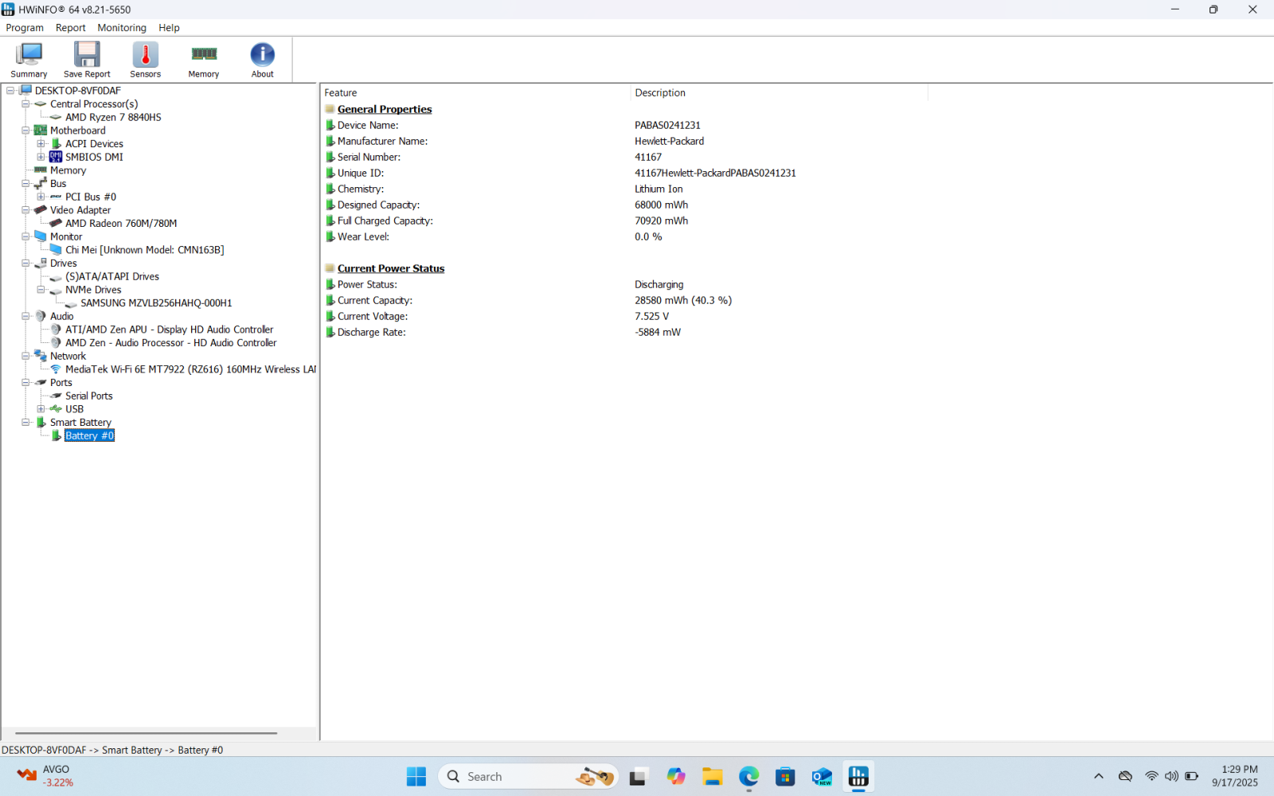
Task: Click the Description column header
Action: pos(660,93)
